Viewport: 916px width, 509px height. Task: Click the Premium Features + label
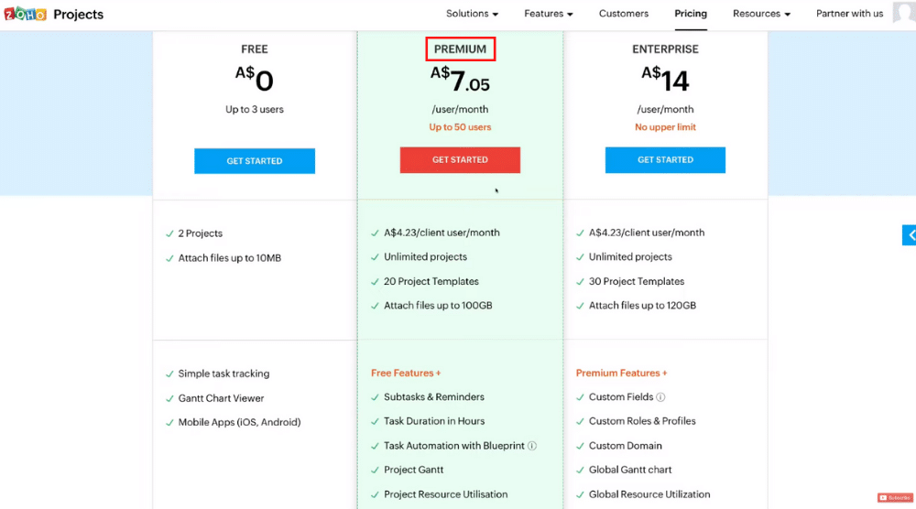tap(622, 373)
